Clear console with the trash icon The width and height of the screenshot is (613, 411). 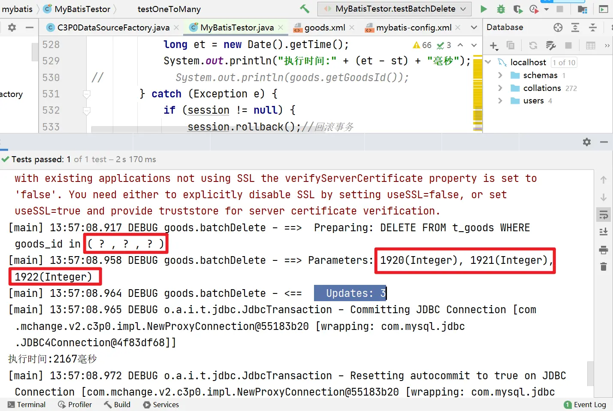click(604, 267)
